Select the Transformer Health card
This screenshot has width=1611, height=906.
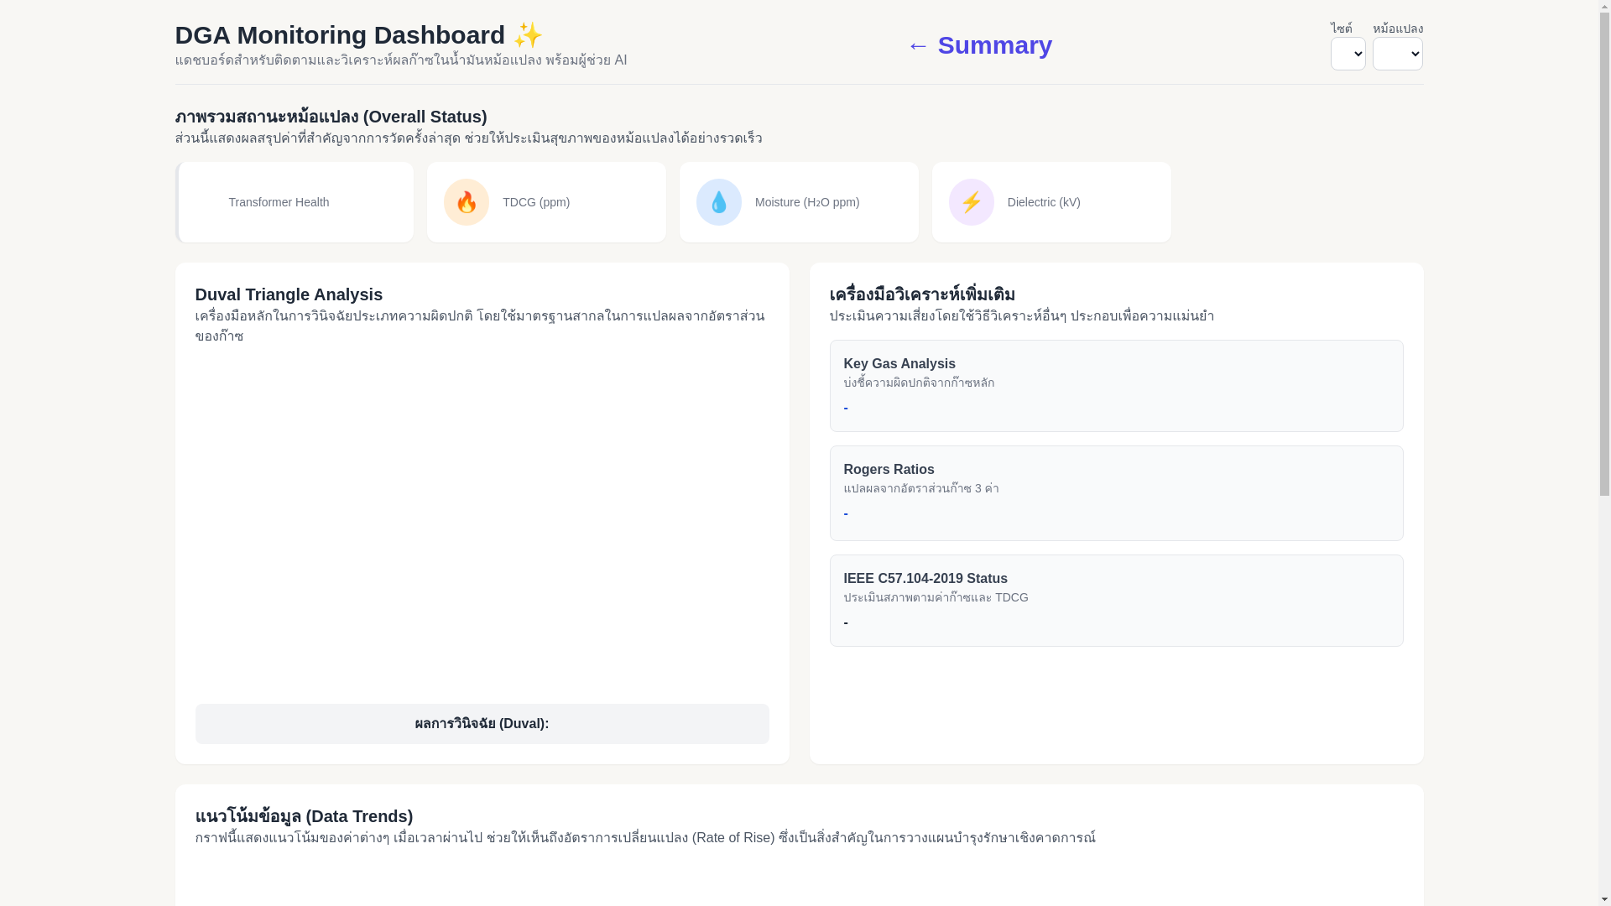295,202
